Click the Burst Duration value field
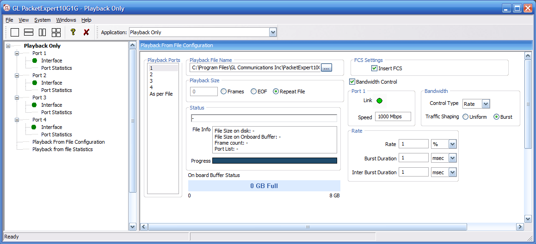 [414, 158]
